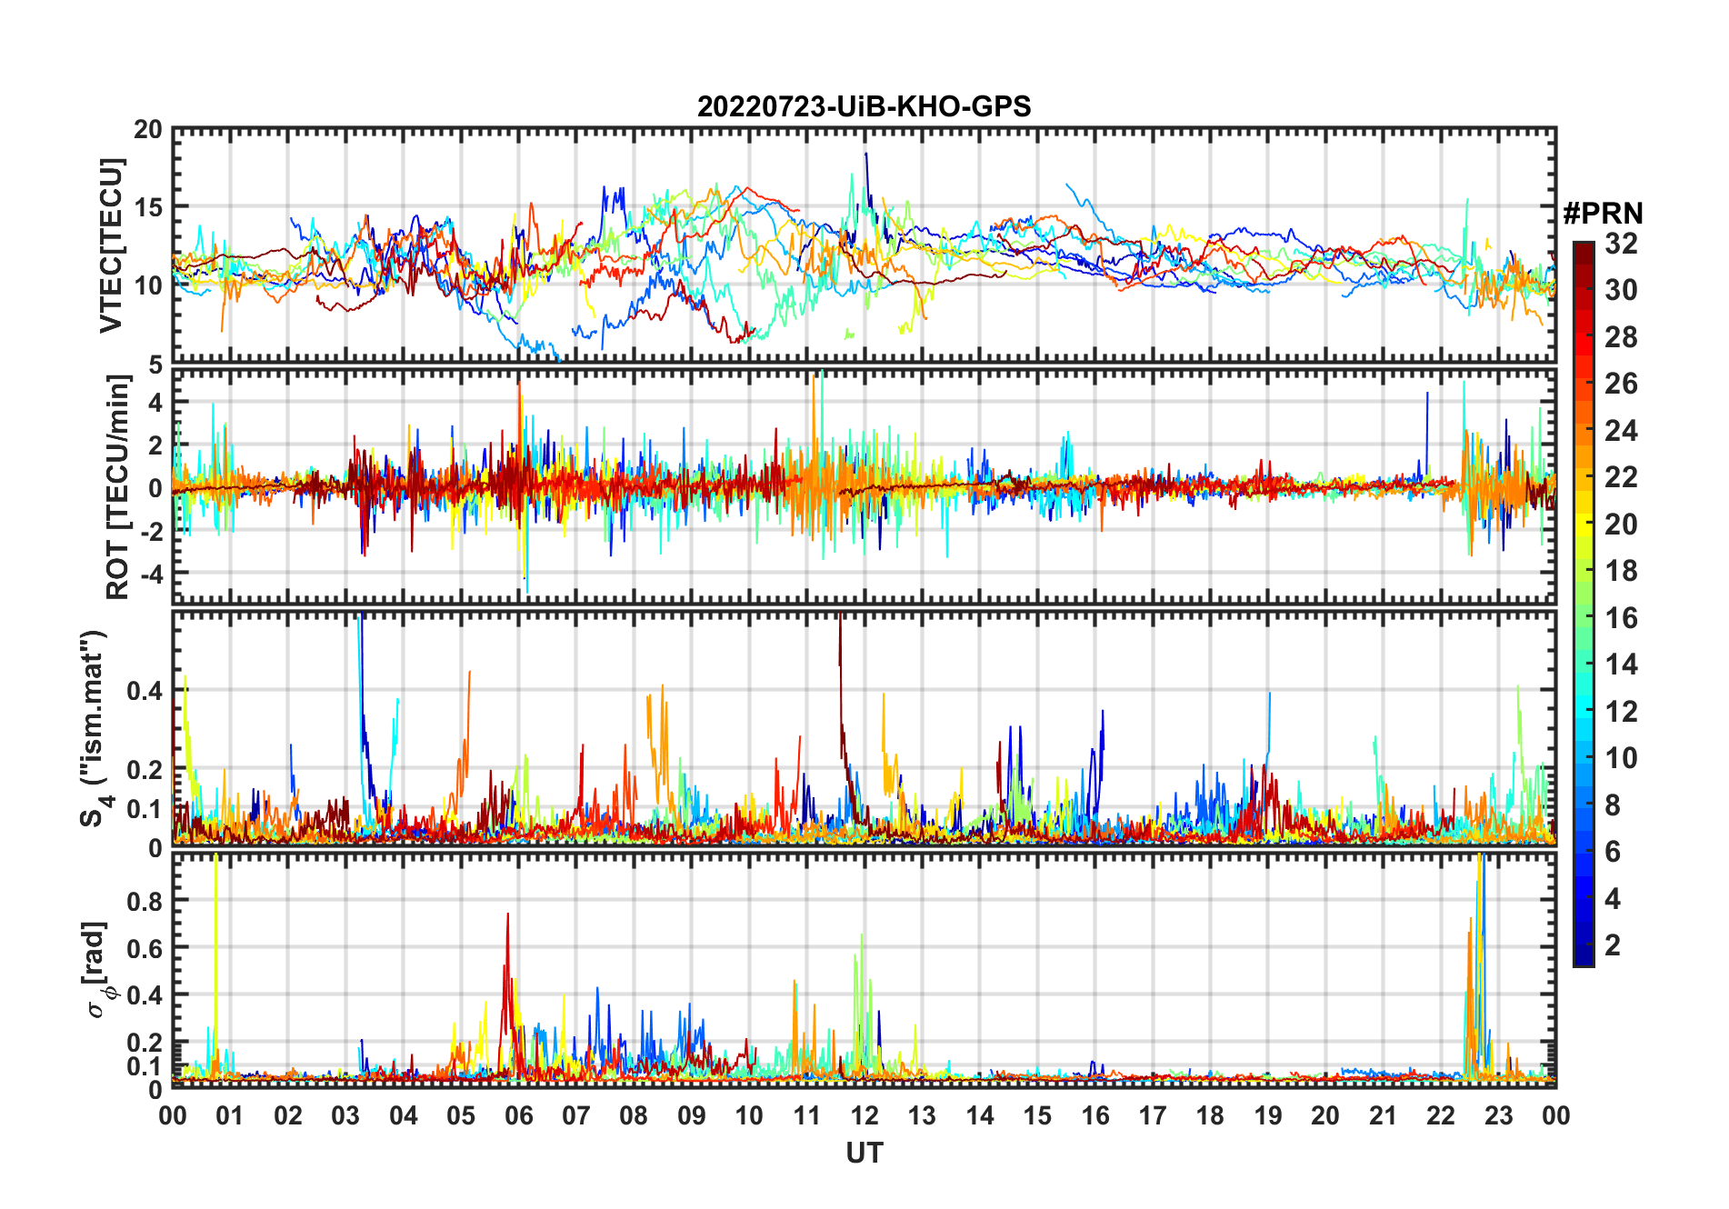
Task: Click colorbar tick label 12
Action: [1621, 711]
